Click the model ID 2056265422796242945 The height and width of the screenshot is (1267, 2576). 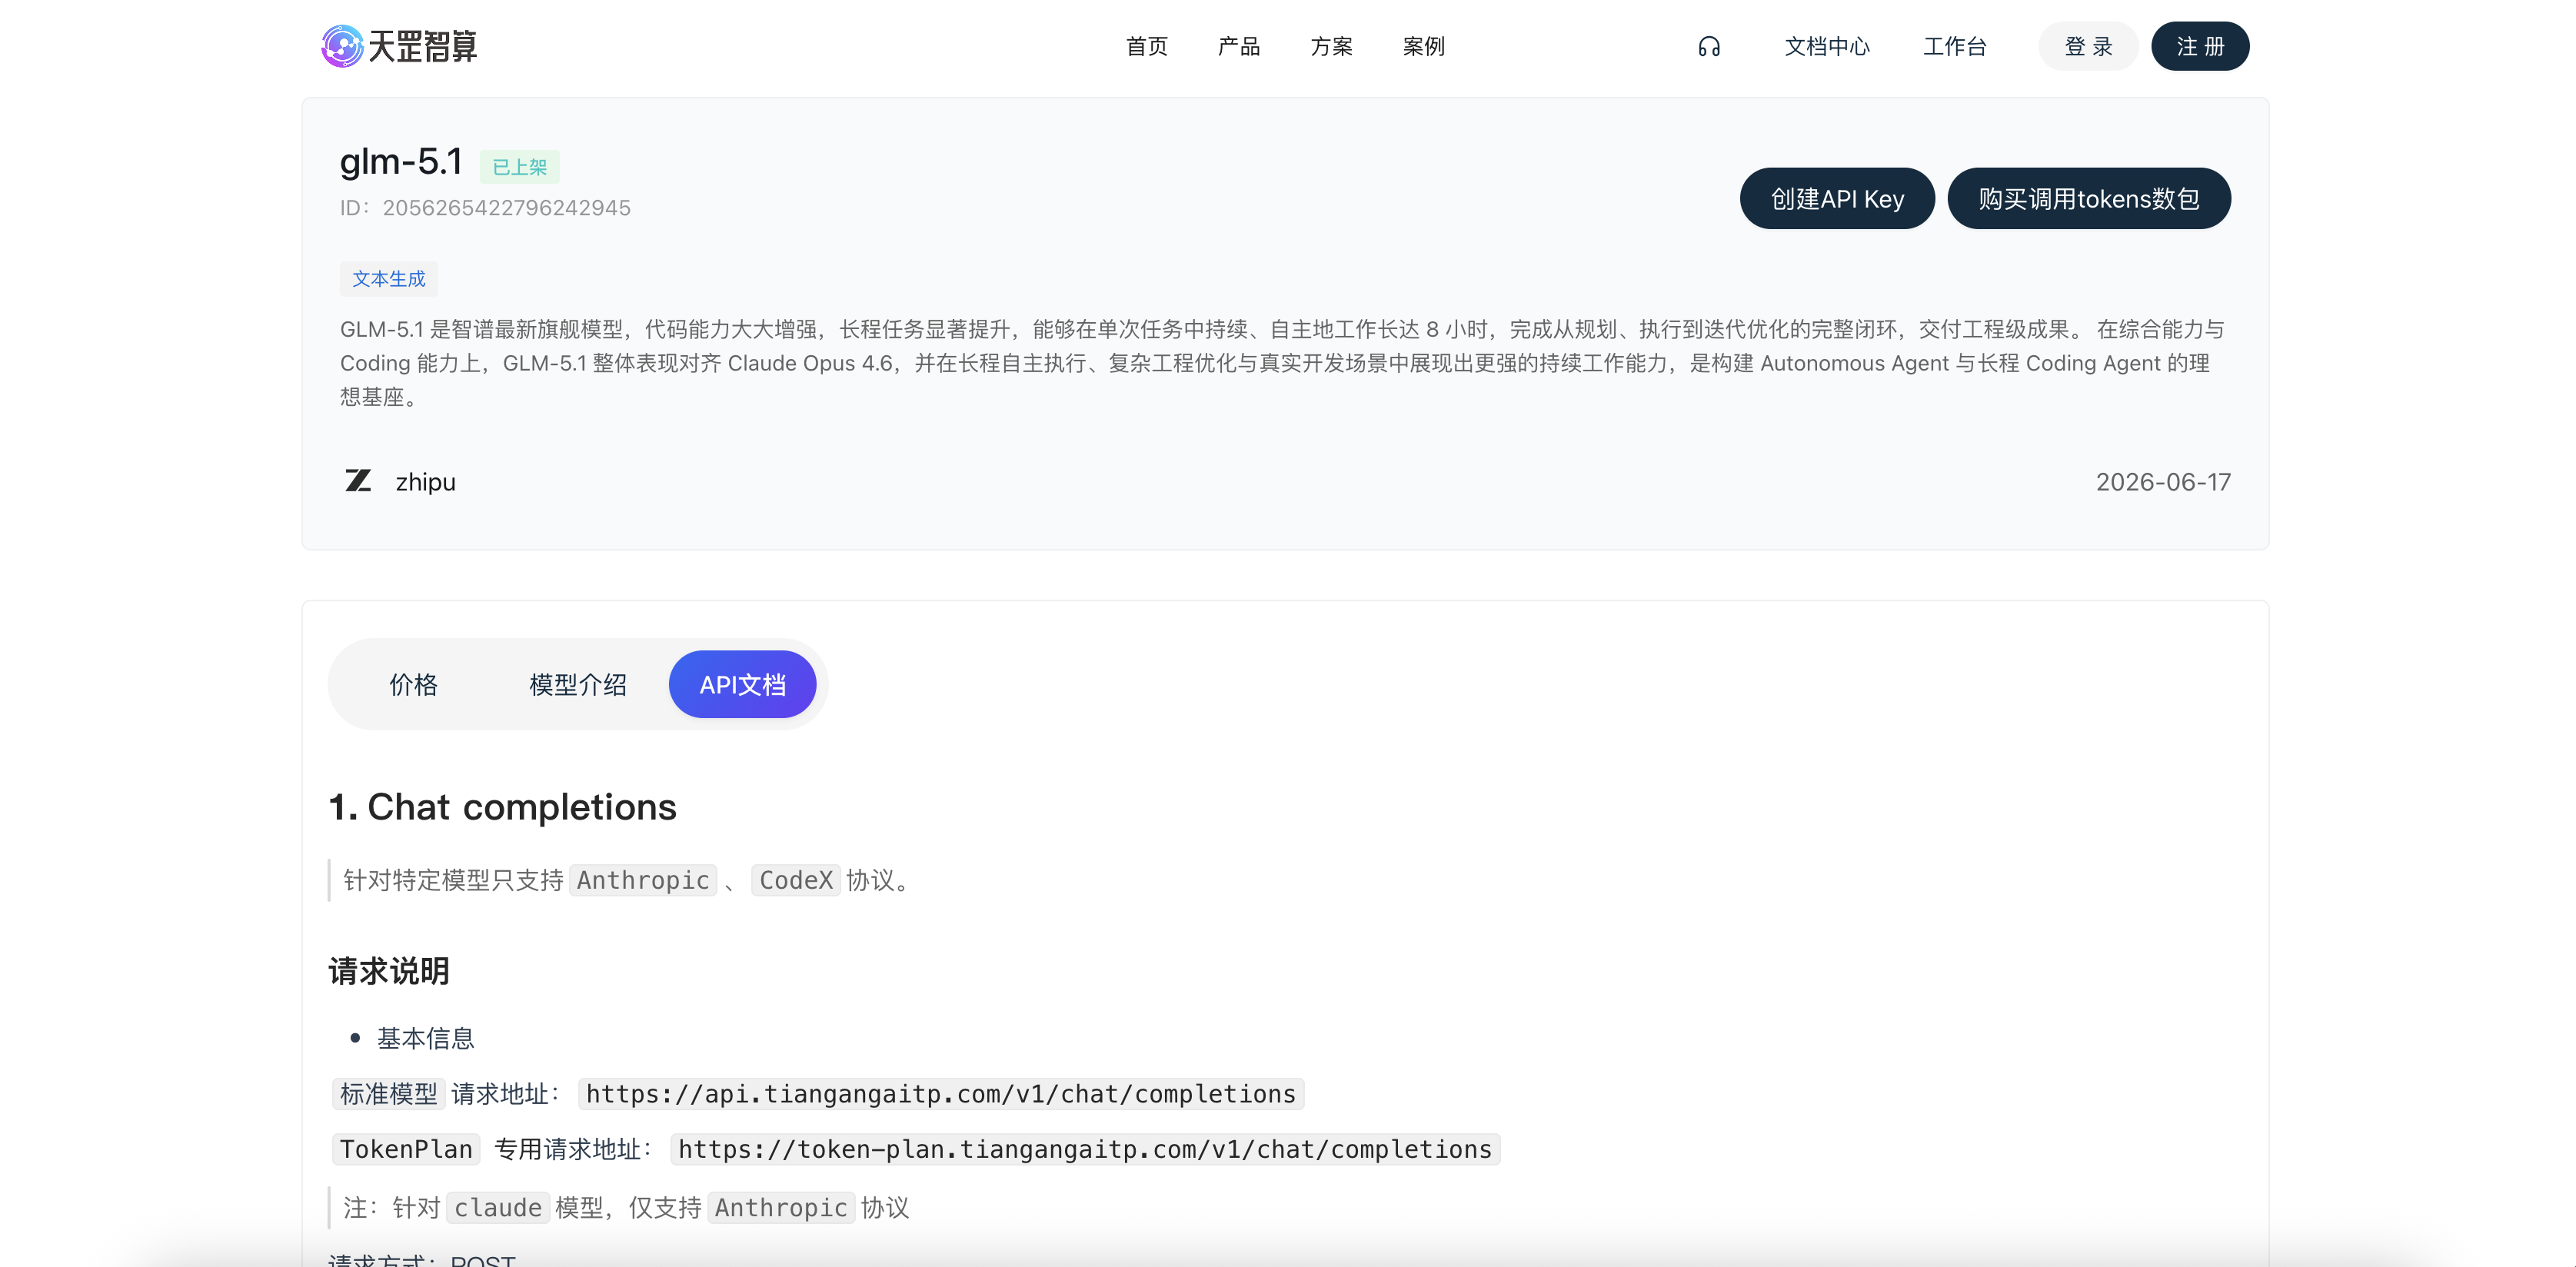tap(506, 208)
